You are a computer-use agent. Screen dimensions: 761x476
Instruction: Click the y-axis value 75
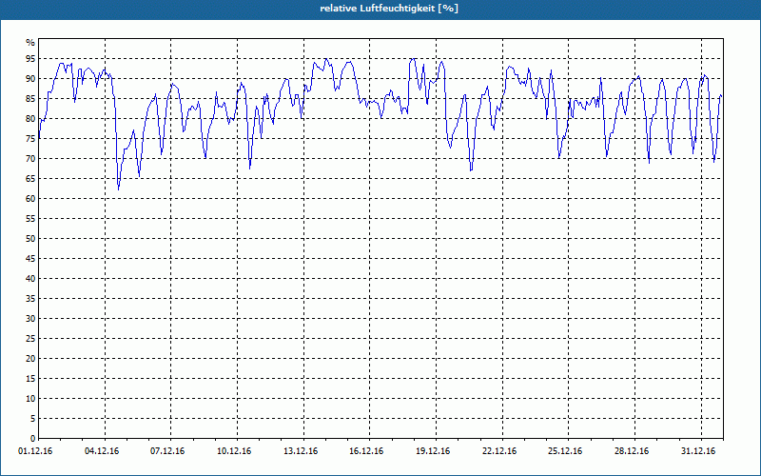(x=30, y=139)
